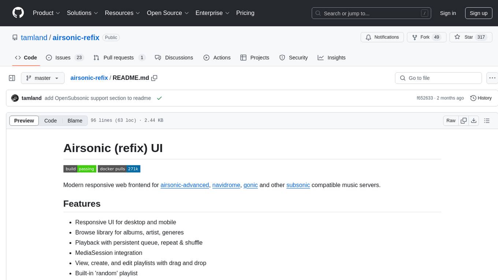Switch to Code view

point(51,121)
